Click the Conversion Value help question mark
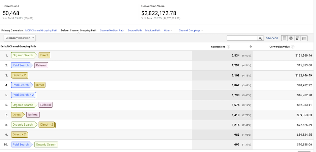Image resolution: width=316 pixels, height=152 pixels. click(293, 47)
